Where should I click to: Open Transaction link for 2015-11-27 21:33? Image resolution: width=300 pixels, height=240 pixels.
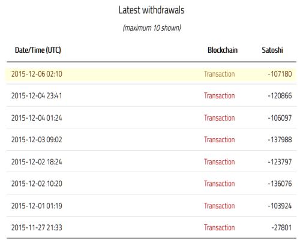219,227
